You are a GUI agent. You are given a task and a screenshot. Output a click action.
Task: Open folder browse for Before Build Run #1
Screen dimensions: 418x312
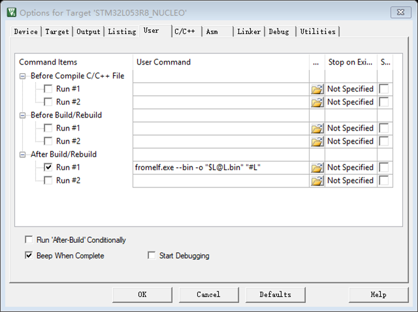[317, 128]
